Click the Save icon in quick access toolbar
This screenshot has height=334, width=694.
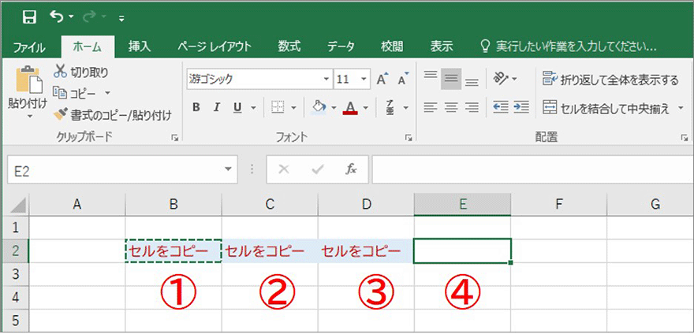point(29,17)
